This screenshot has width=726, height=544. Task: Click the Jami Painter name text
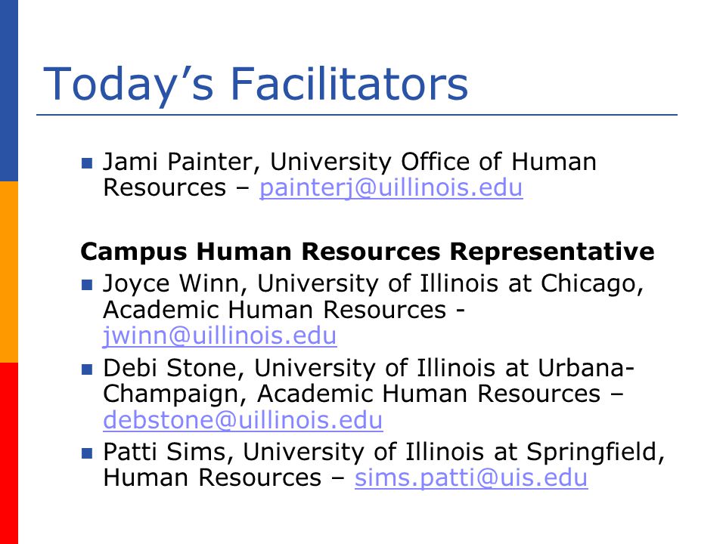[x=178, y=162]
